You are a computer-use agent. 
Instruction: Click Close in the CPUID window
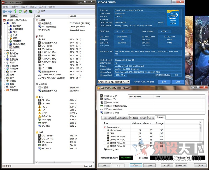point(178,82)
